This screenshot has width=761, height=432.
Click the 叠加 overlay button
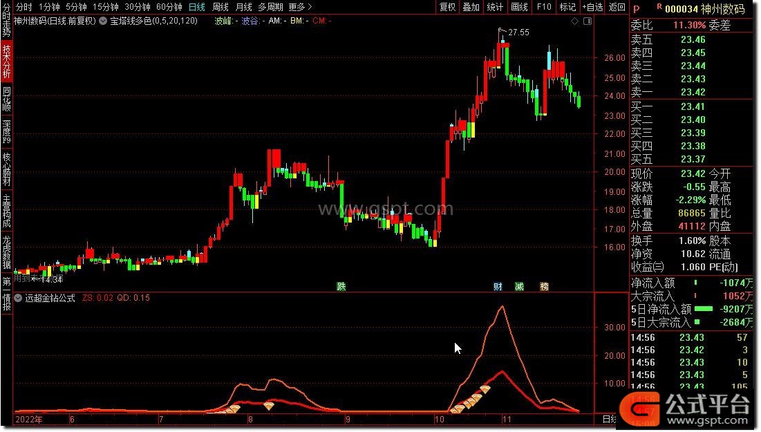click(x=471, y=7)
